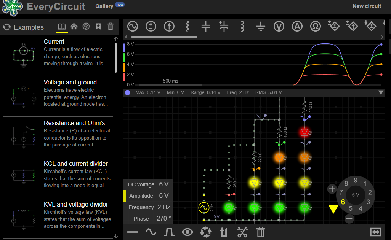391x240 pixels.
Task: Open the KCL and current divider example
Action: [x=58, y=178]
